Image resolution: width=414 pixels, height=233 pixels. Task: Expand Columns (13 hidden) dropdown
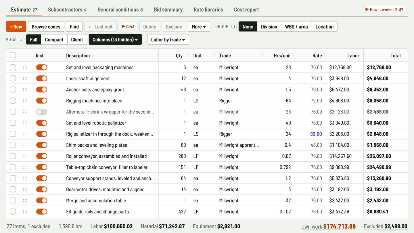pyautogui.click(x=115, y=39)
